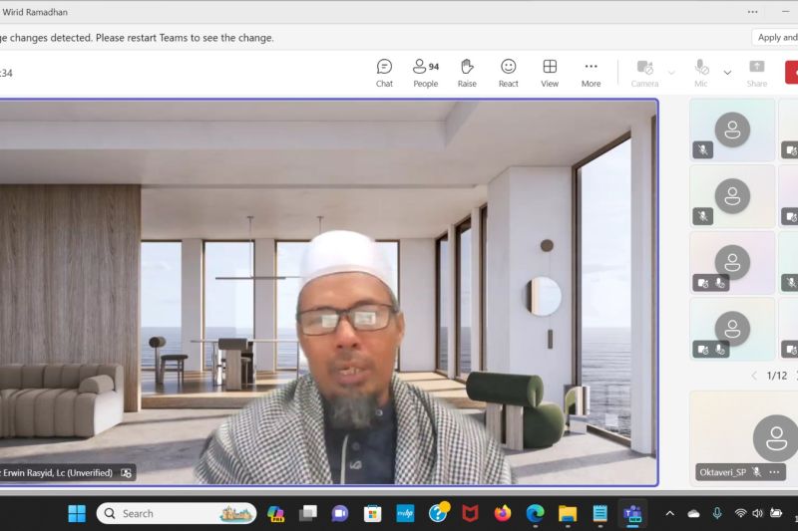Open the Chat panel
This screenshot has height=531, width=798.
tap(384, 72)
